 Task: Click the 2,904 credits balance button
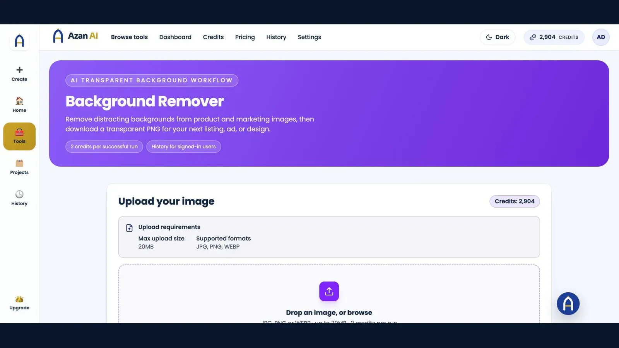(554, 37)
